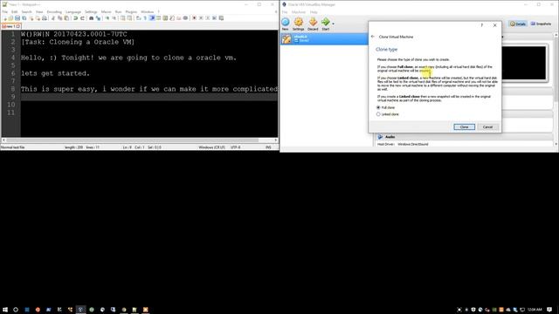The height and width of the screenshot is (314, 559).
Task: Click the Notepad++ horizontal scrollbar thumb
Action: coord(132,140)
